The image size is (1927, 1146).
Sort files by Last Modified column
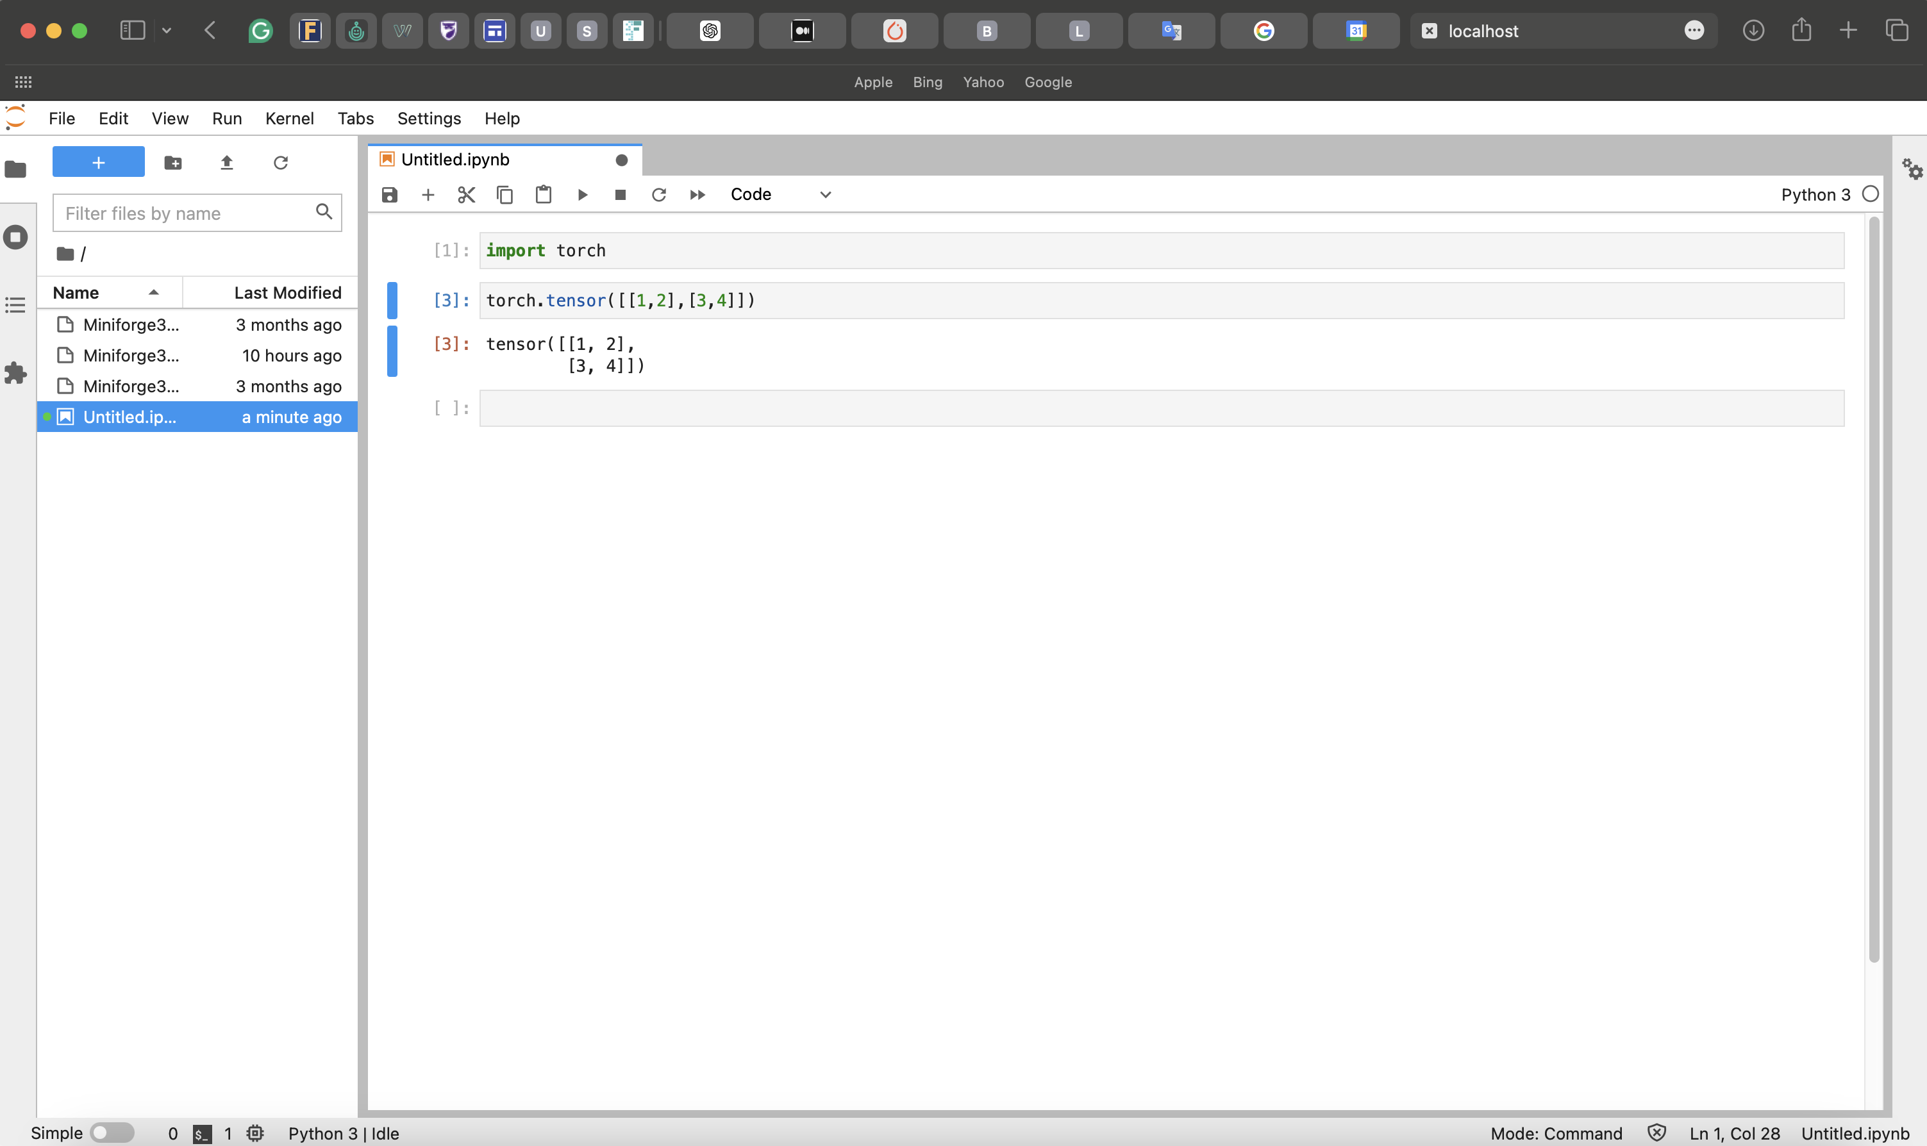click(x=271, y=293)
